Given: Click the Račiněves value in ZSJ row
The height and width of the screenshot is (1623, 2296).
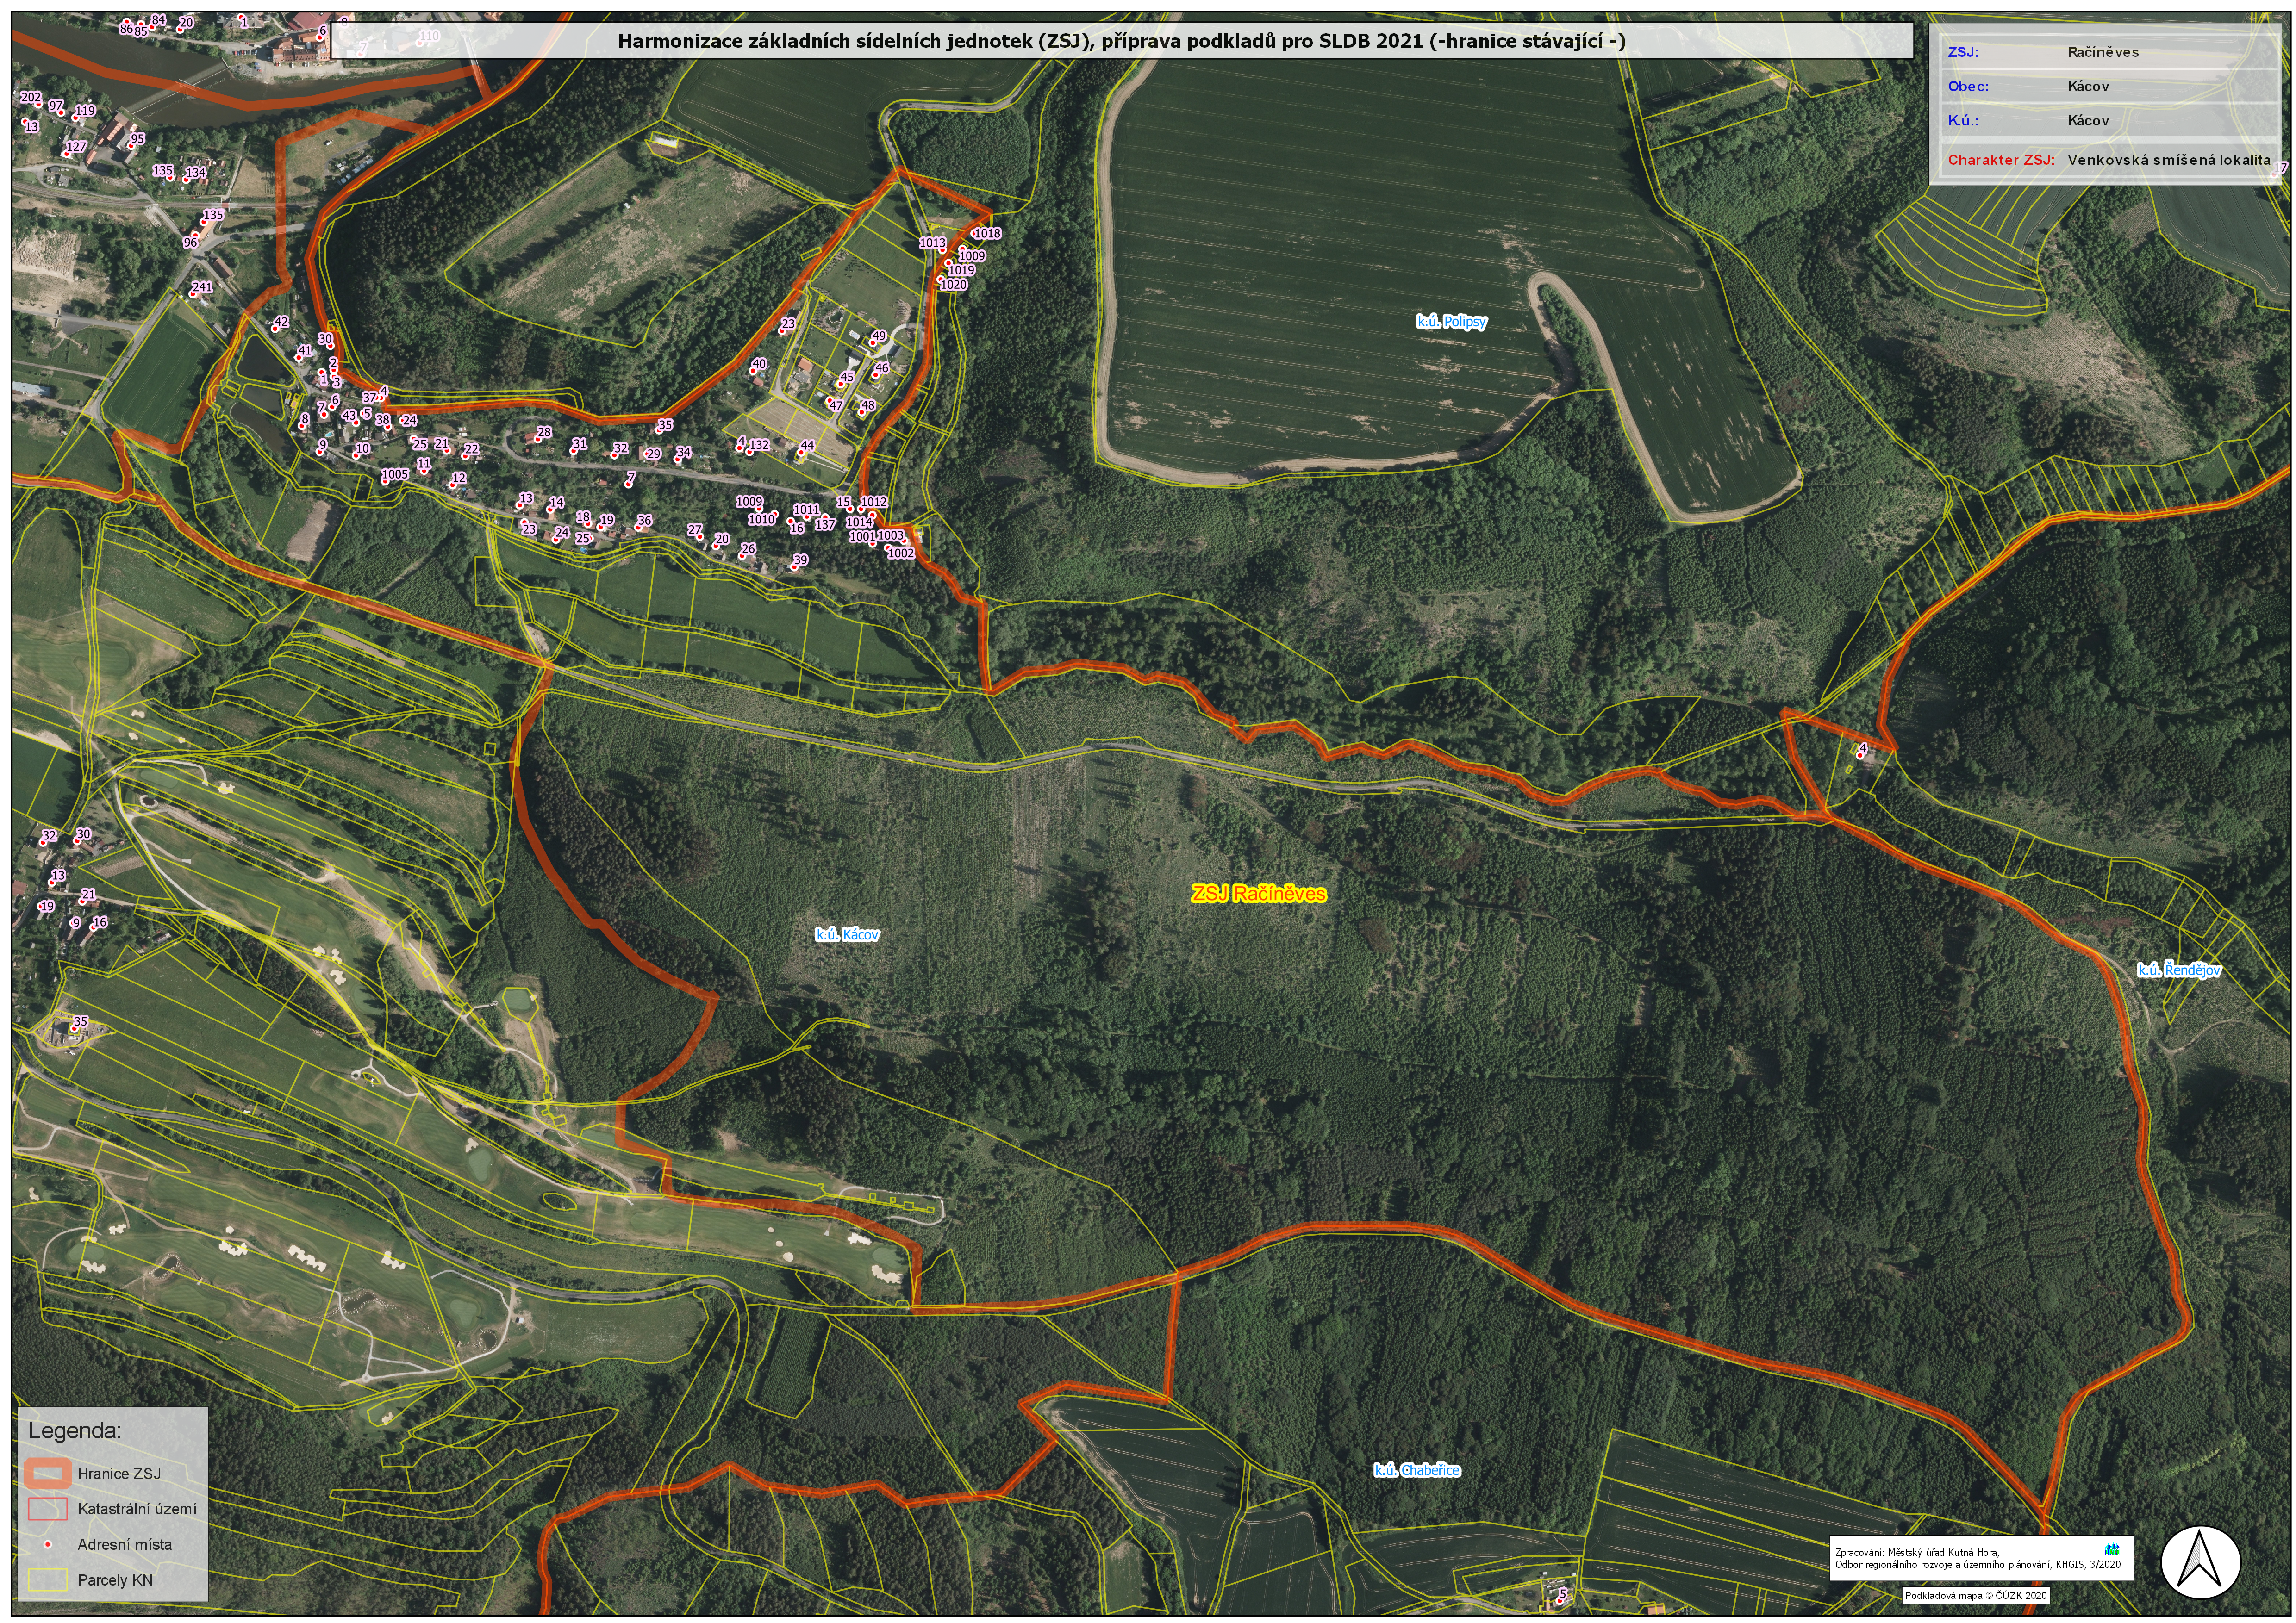Looking at the screenshot, I should point(2103,52).
